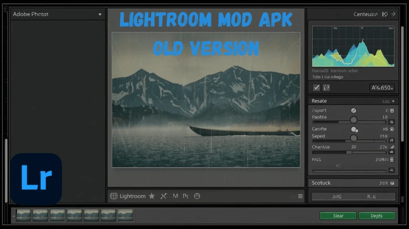
Task: Toggle the circle target in Canifte row
Action: coord(392,129)
